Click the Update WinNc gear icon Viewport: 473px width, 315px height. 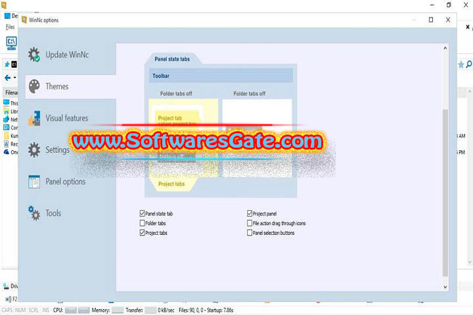(x=34, y=55)
